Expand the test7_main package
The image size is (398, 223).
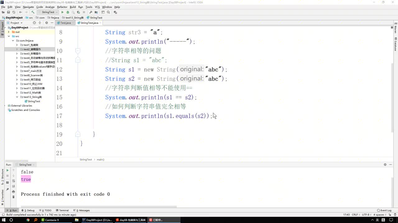[17, 71]
